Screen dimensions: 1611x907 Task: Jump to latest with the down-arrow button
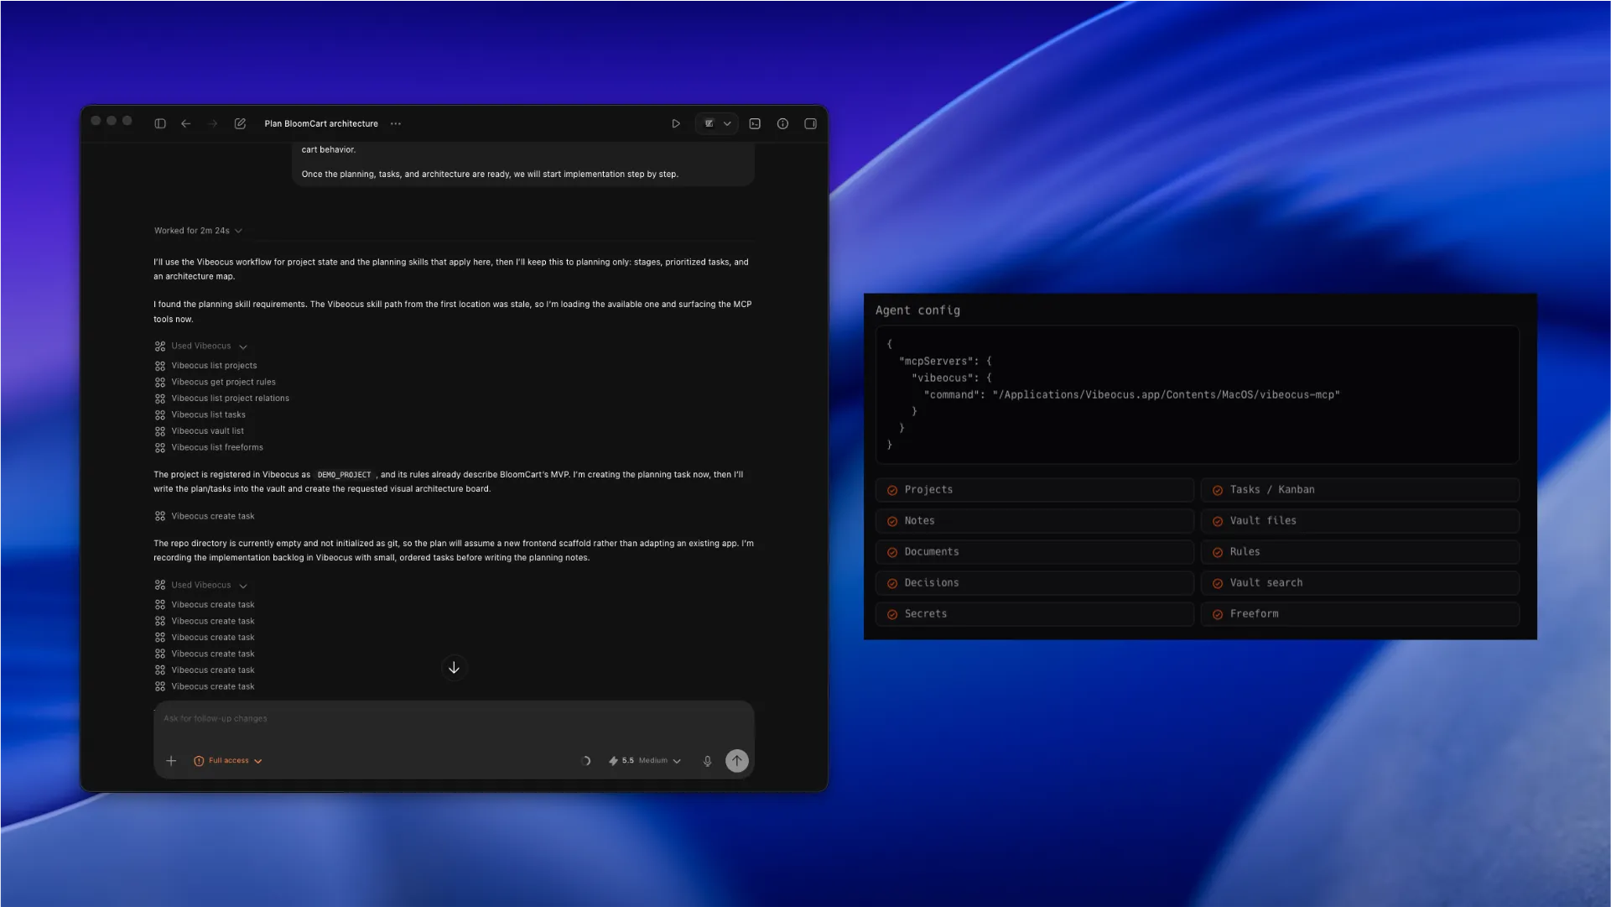coord(454,668)
